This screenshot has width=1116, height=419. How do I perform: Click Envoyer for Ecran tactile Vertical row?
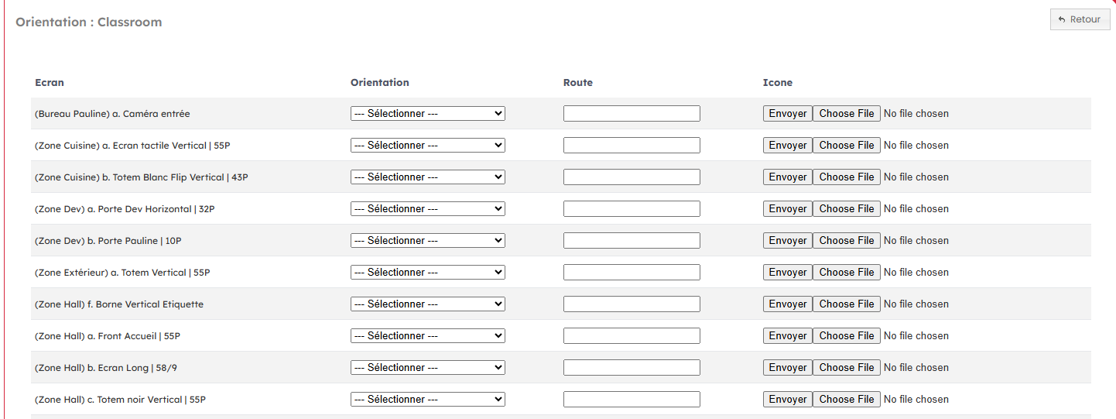tap(787, 146)
